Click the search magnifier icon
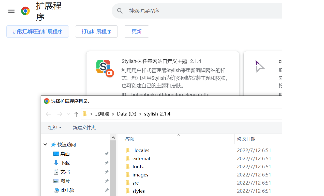 (x=120, y=11)
